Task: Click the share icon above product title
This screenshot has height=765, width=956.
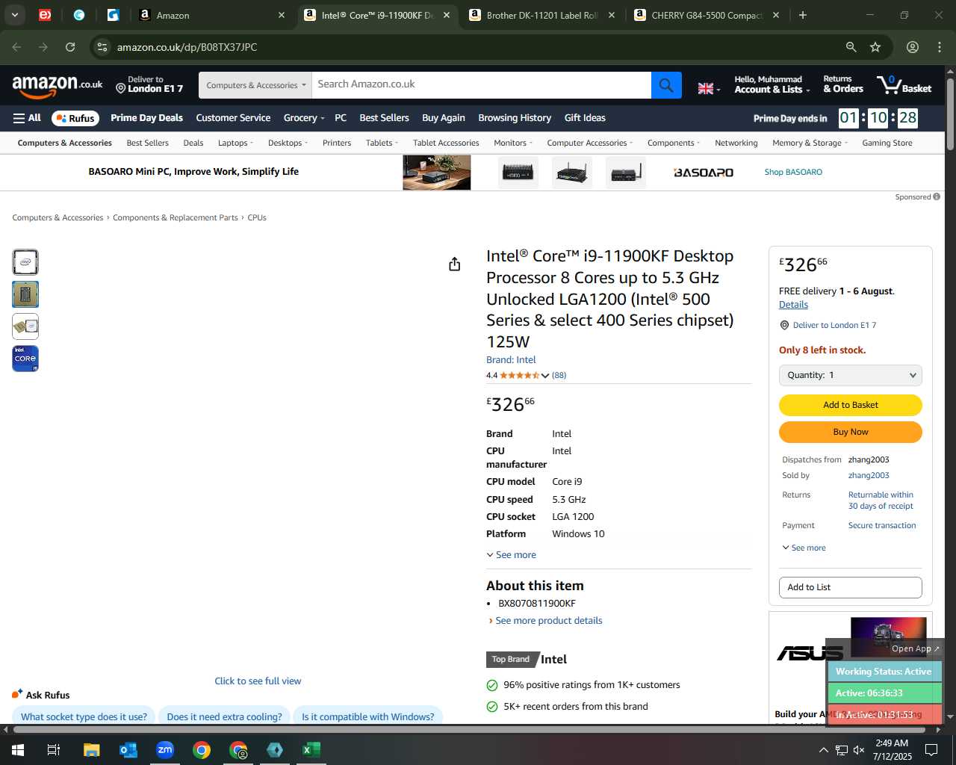Action: (x=454, y=264)
